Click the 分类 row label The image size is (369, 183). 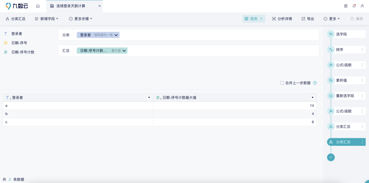pyautogui.click(x=66, y=35)
